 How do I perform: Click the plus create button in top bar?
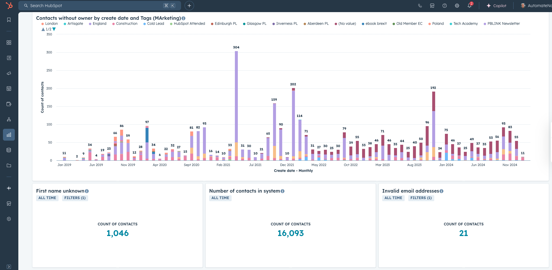point(189,6)
